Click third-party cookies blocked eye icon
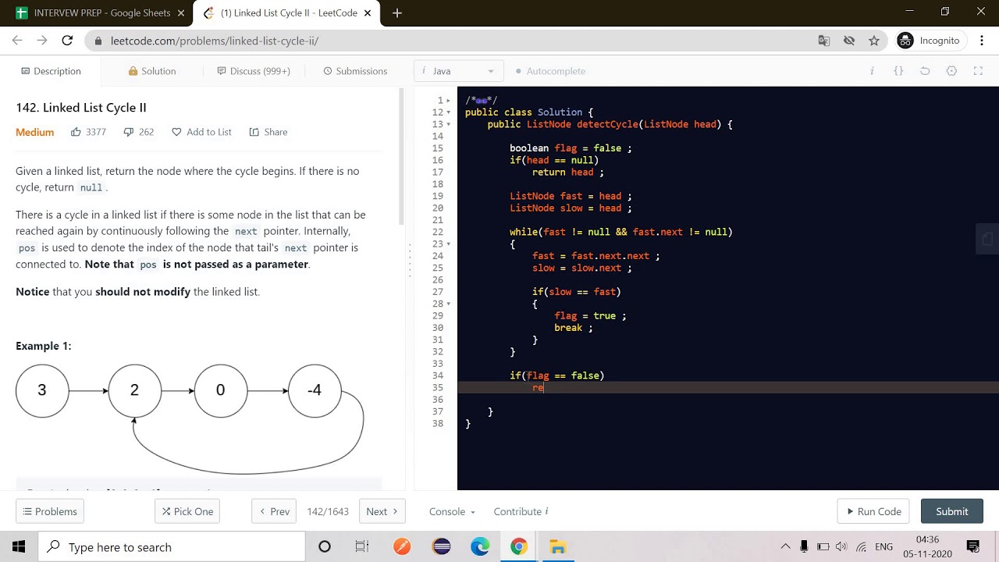The height and width of the screenshot is (562, 999). tap(849, 41)
